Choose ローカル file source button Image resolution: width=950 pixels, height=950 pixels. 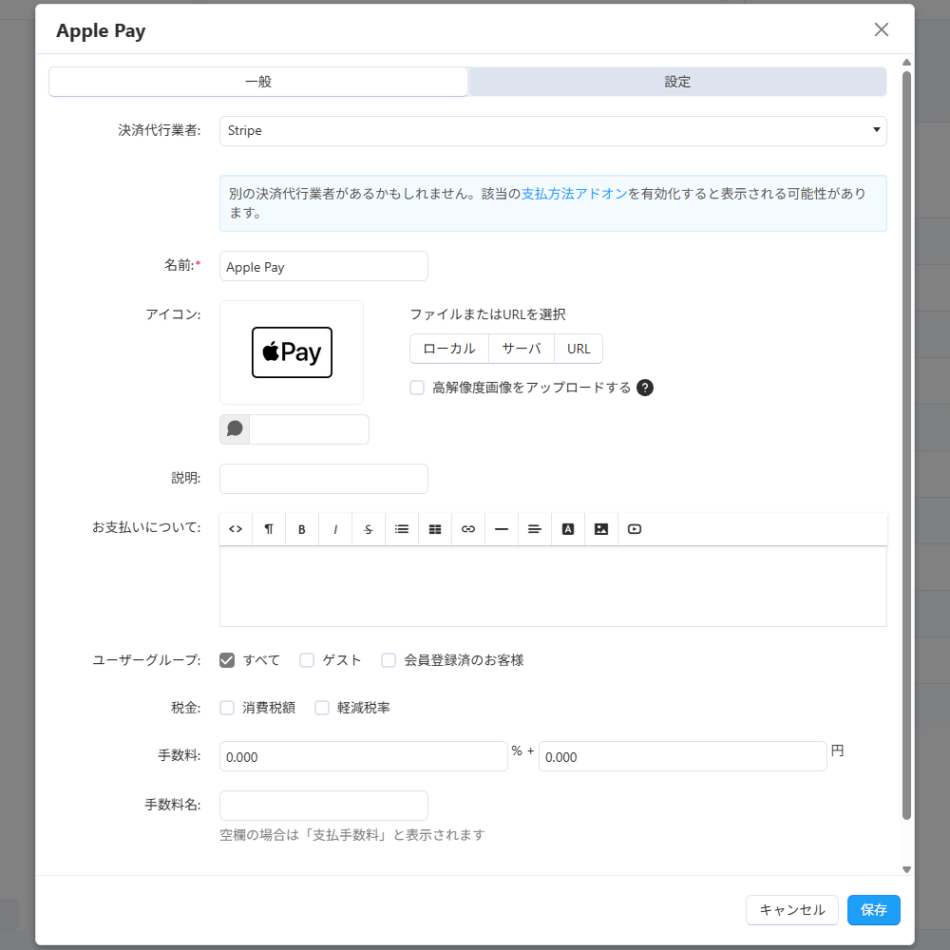click(449, 349)
